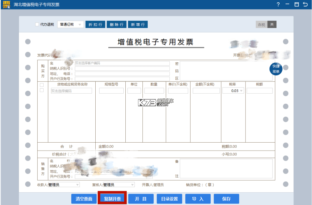The height and width of the screenshot is (205, 312).
Task: Click the help question mark icon
Action: pyautogui.click(x=278, y=4)
